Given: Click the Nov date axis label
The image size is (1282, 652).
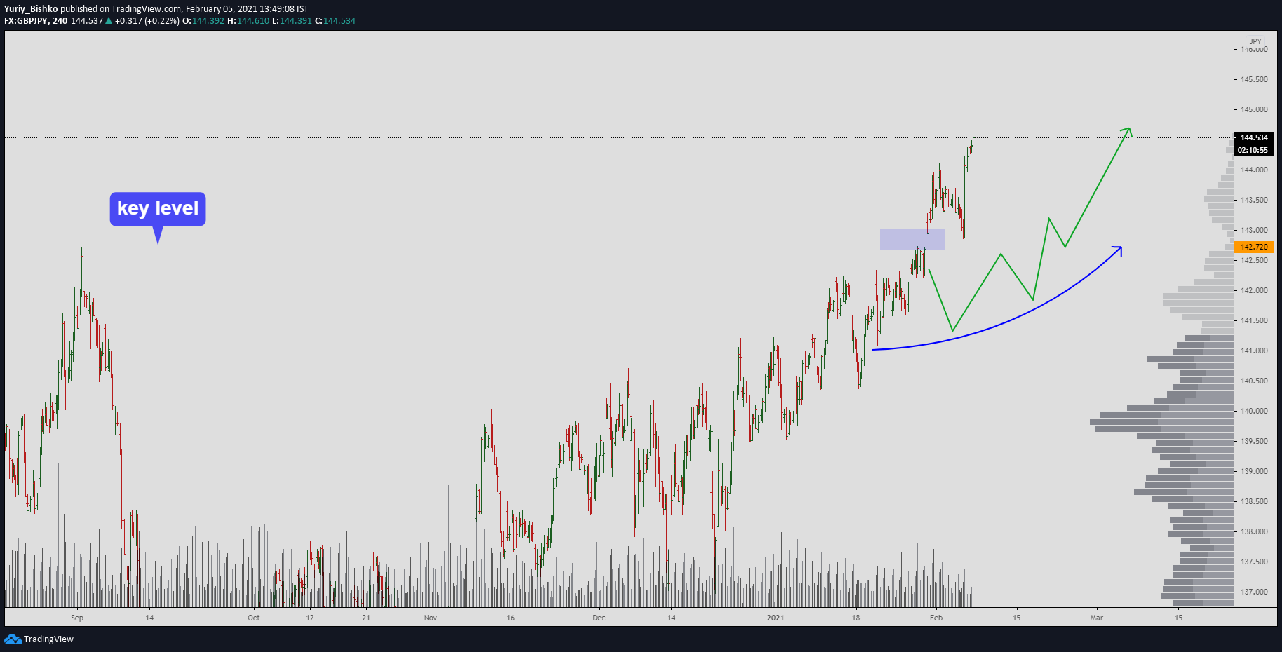Looking at the screenshot, I should 431,618.
